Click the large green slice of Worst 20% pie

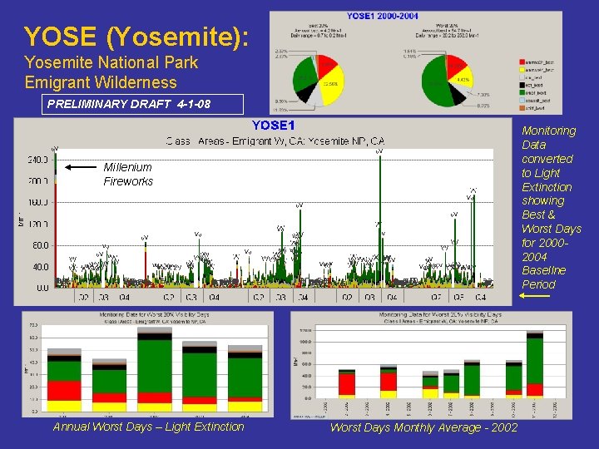[435, 82]
